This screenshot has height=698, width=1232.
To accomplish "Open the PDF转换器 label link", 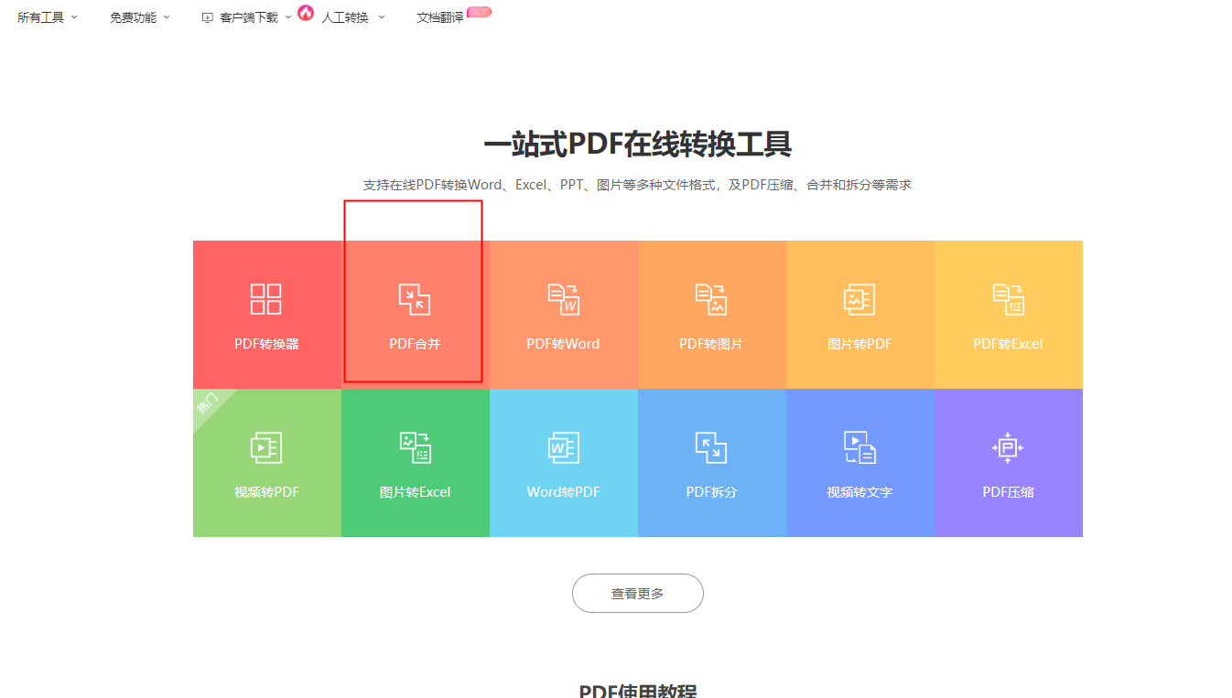I will (x=266, y=344).
